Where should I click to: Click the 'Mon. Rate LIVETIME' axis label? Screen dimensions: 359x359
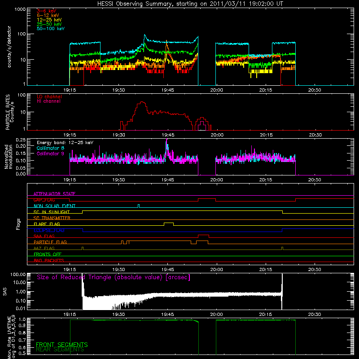pyautogui.click(x=9, y=337)
